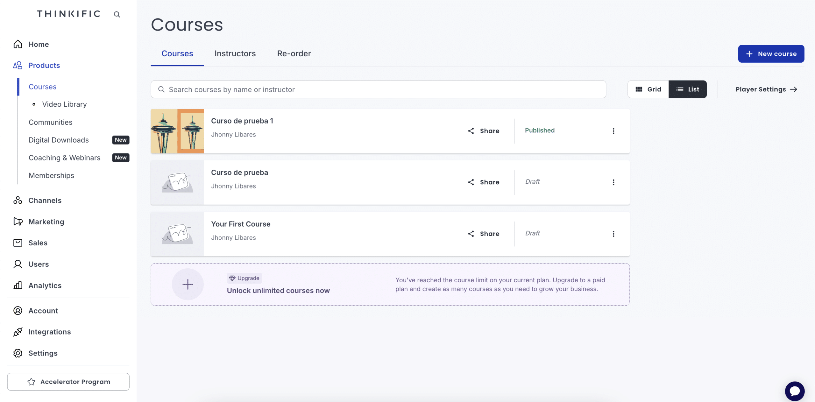Click the Channels sidebar icon
815x402 pixels.
click(x=18, y=201)
